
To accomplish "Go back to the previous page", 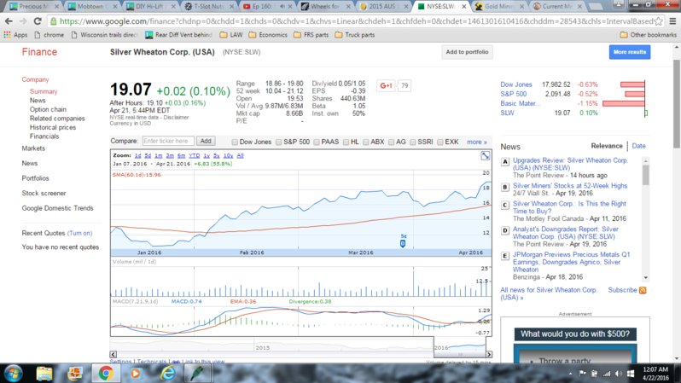I will 9,20.
